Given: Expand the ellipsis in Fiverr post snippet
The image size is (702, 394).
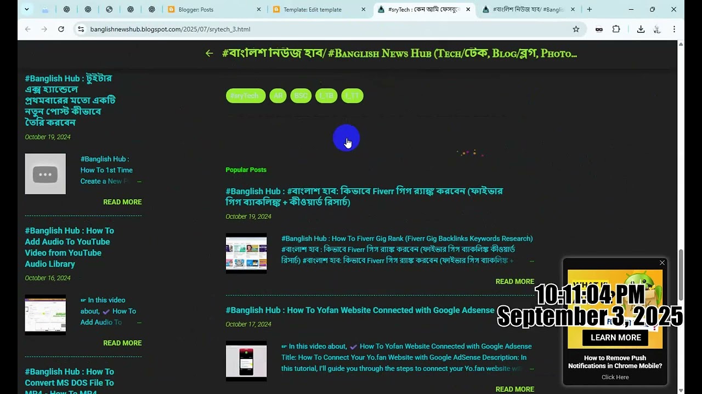Looking at the screenshot, I should [x=531, y=261].
